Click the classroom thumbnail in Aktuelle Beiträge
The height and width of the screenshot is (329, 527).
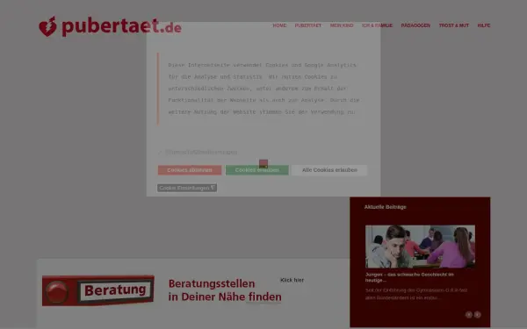(x=420, y=247)
